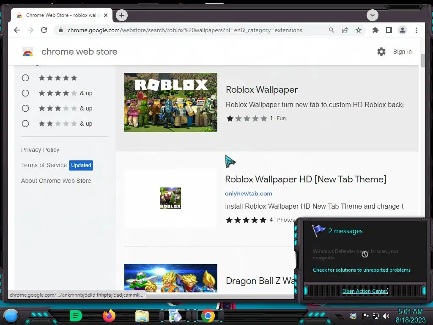Open Web Store settings gear
This screenshot has height=325, width=433.
381,51
